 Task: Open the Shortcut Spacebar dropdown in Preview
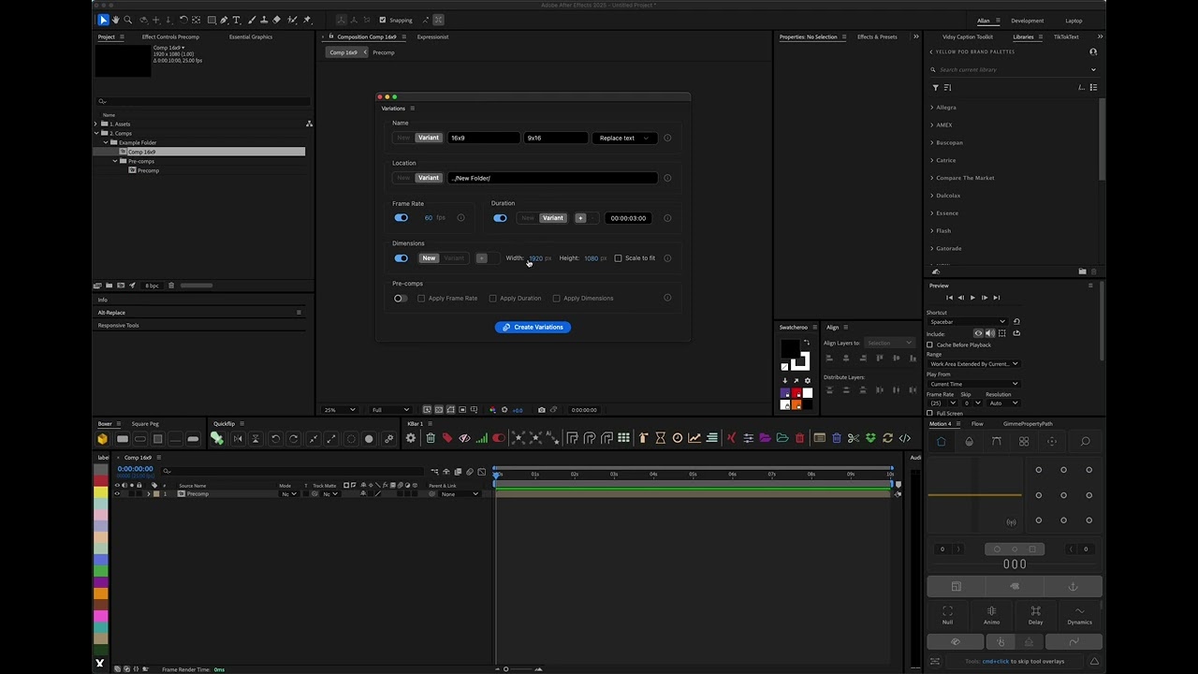pyautogui.click(x=966, y=322)
